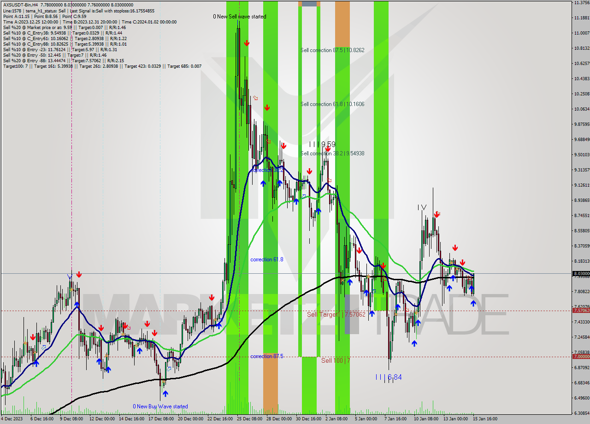
Task: Click the Target100: 7 targets line
Action: point(102,66)
